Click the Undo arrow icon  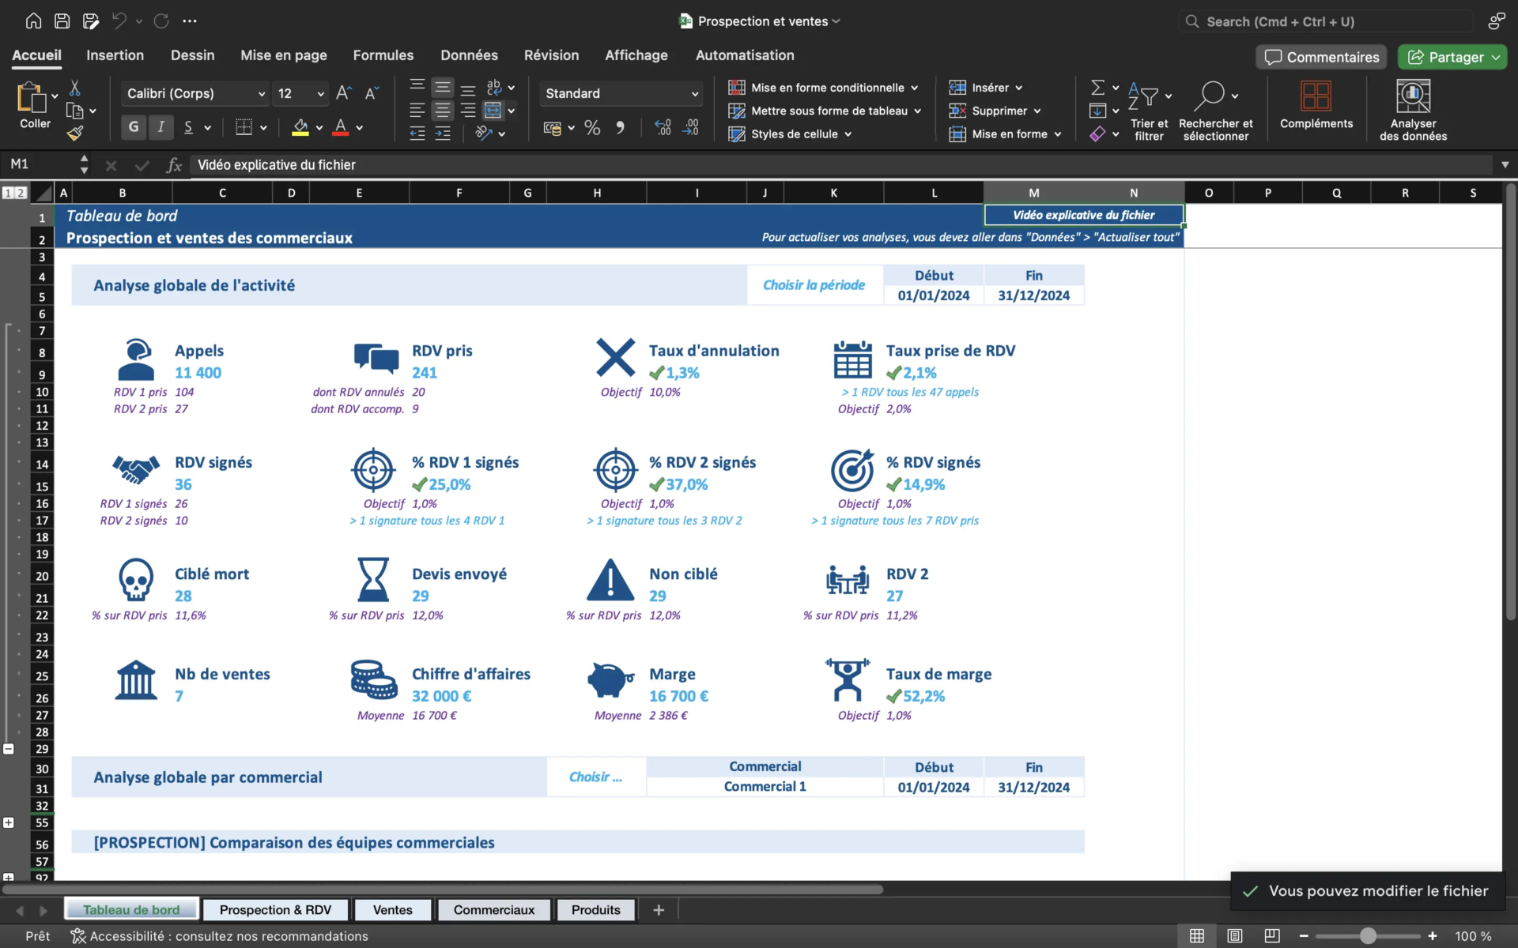tap(119, 21)
